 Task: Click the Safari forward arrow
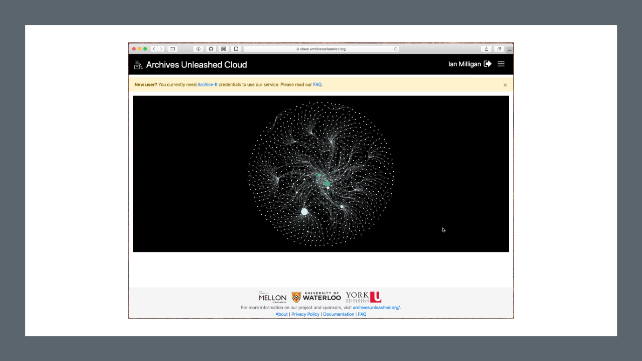coord(161,49)
